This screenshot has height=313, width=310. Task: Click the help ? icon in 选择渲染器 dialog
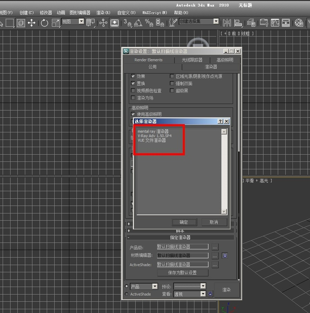(x=220, y=121)
